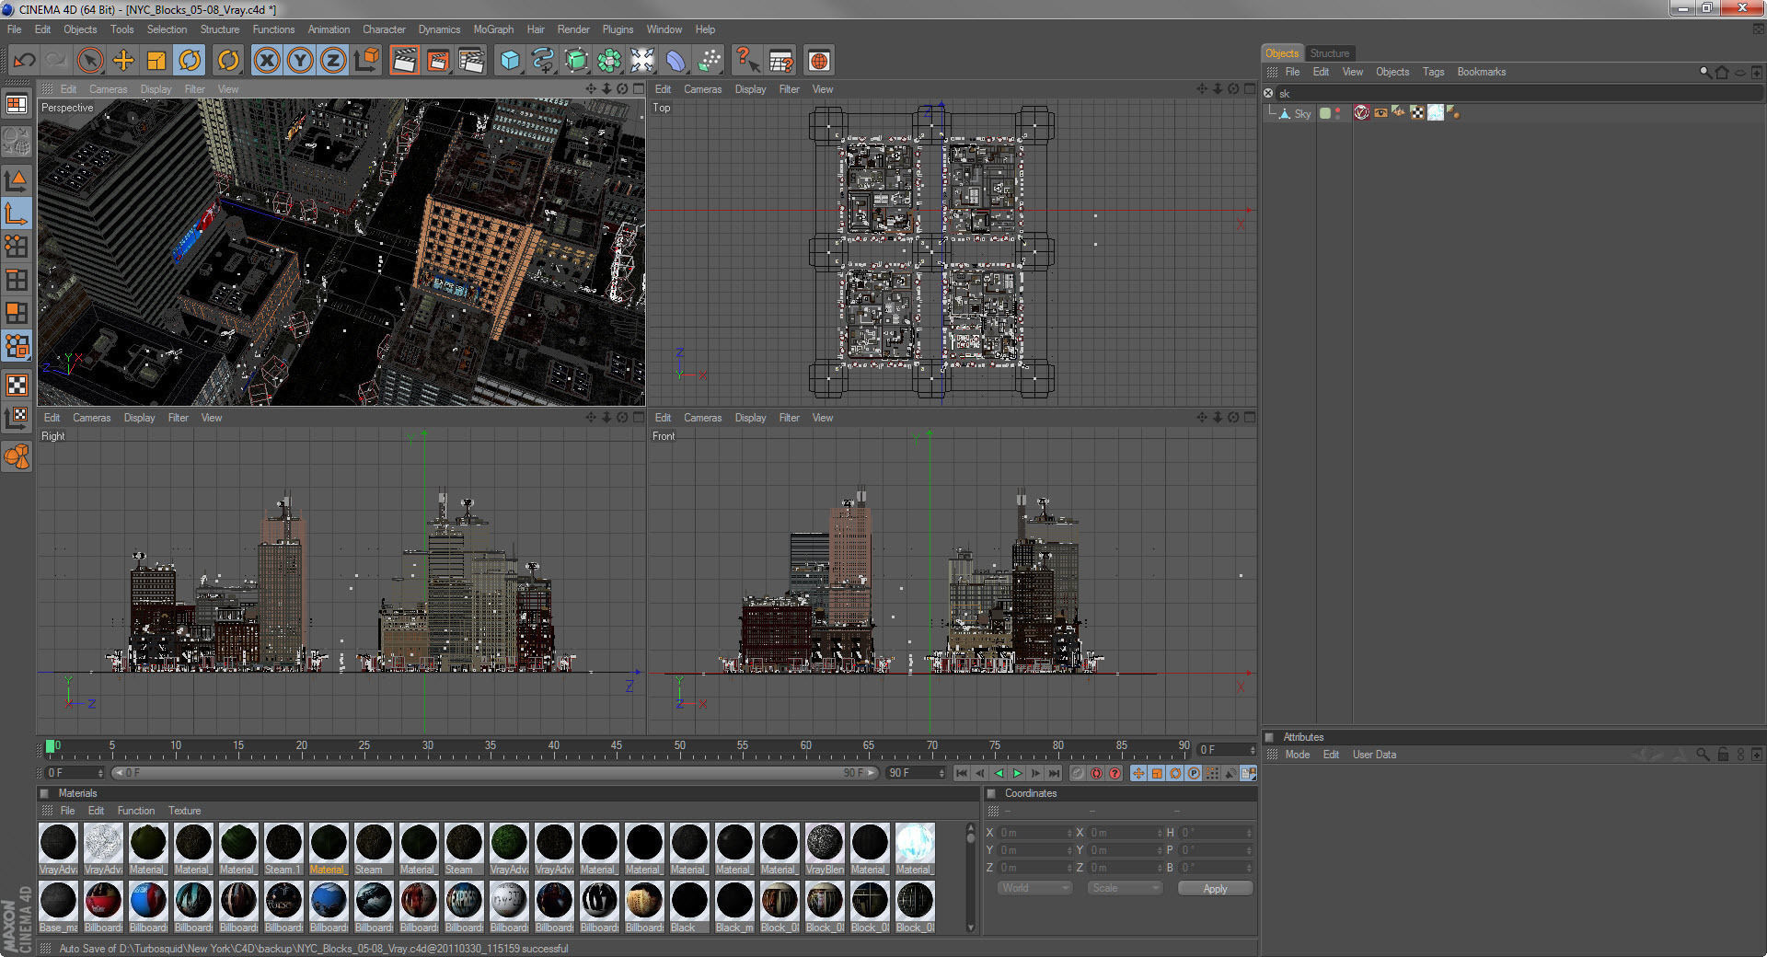
Task: Click the Objects manager home icon
Action: coord(1722,72)
